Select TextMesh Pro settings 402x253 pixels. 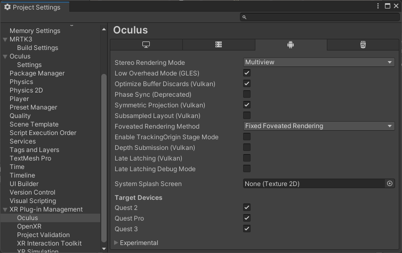(30, 158)
